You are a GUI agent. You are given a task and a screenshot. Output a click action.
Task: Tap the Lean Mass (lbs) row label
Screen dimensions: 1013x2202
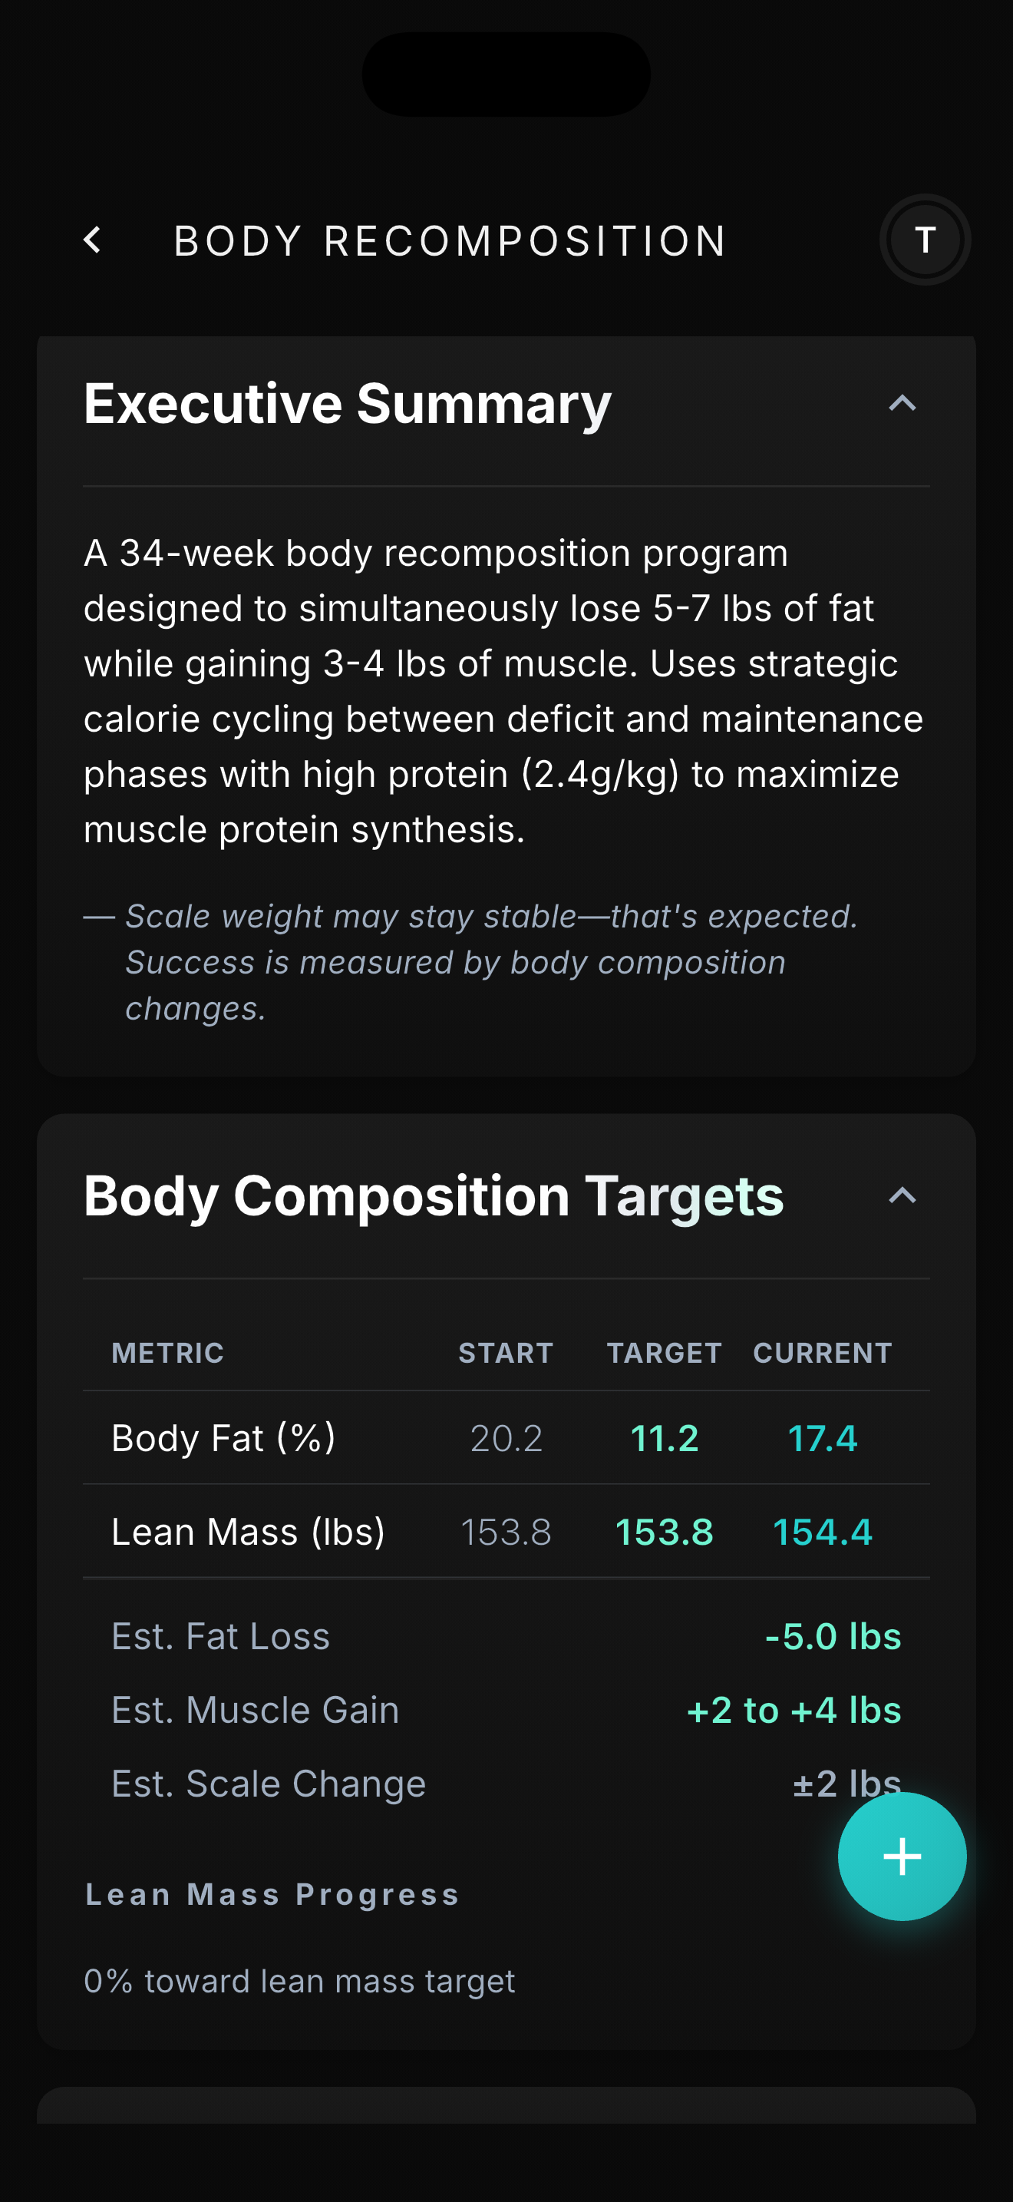(248, 1531)
